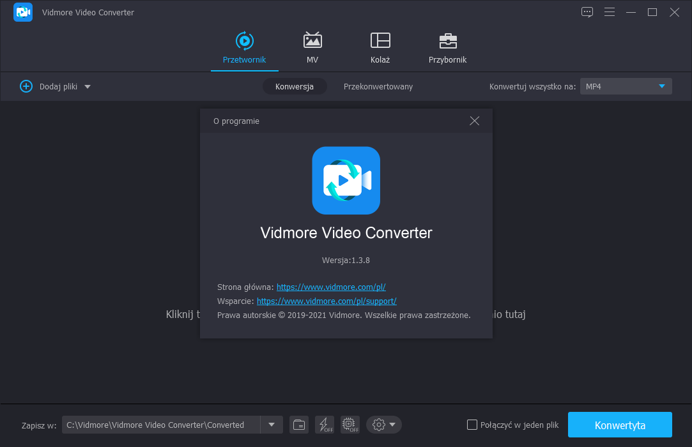Select the Konwersja tab
The width and height of the screenshot is (692, 447).
(x=295, y=86)
